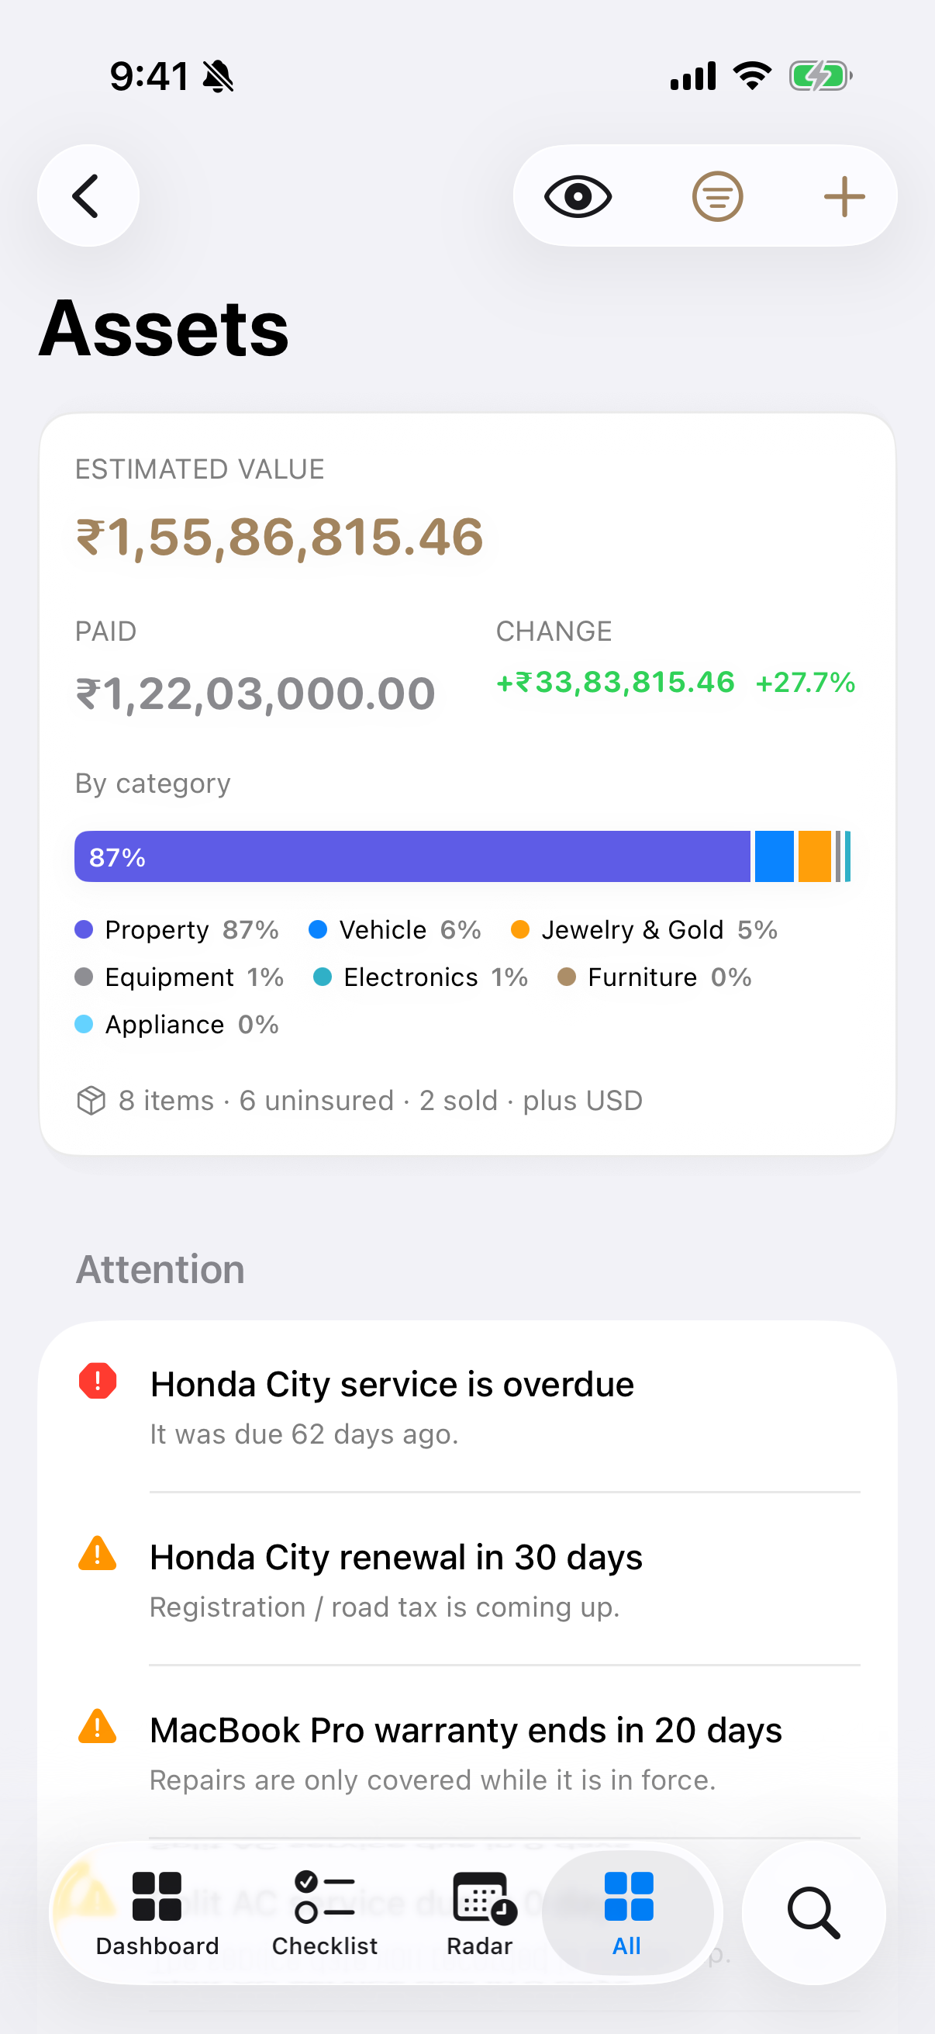Tap the box icon beside 8 items
This screenshot has width=935, height=2034.
coord(91,1101)
